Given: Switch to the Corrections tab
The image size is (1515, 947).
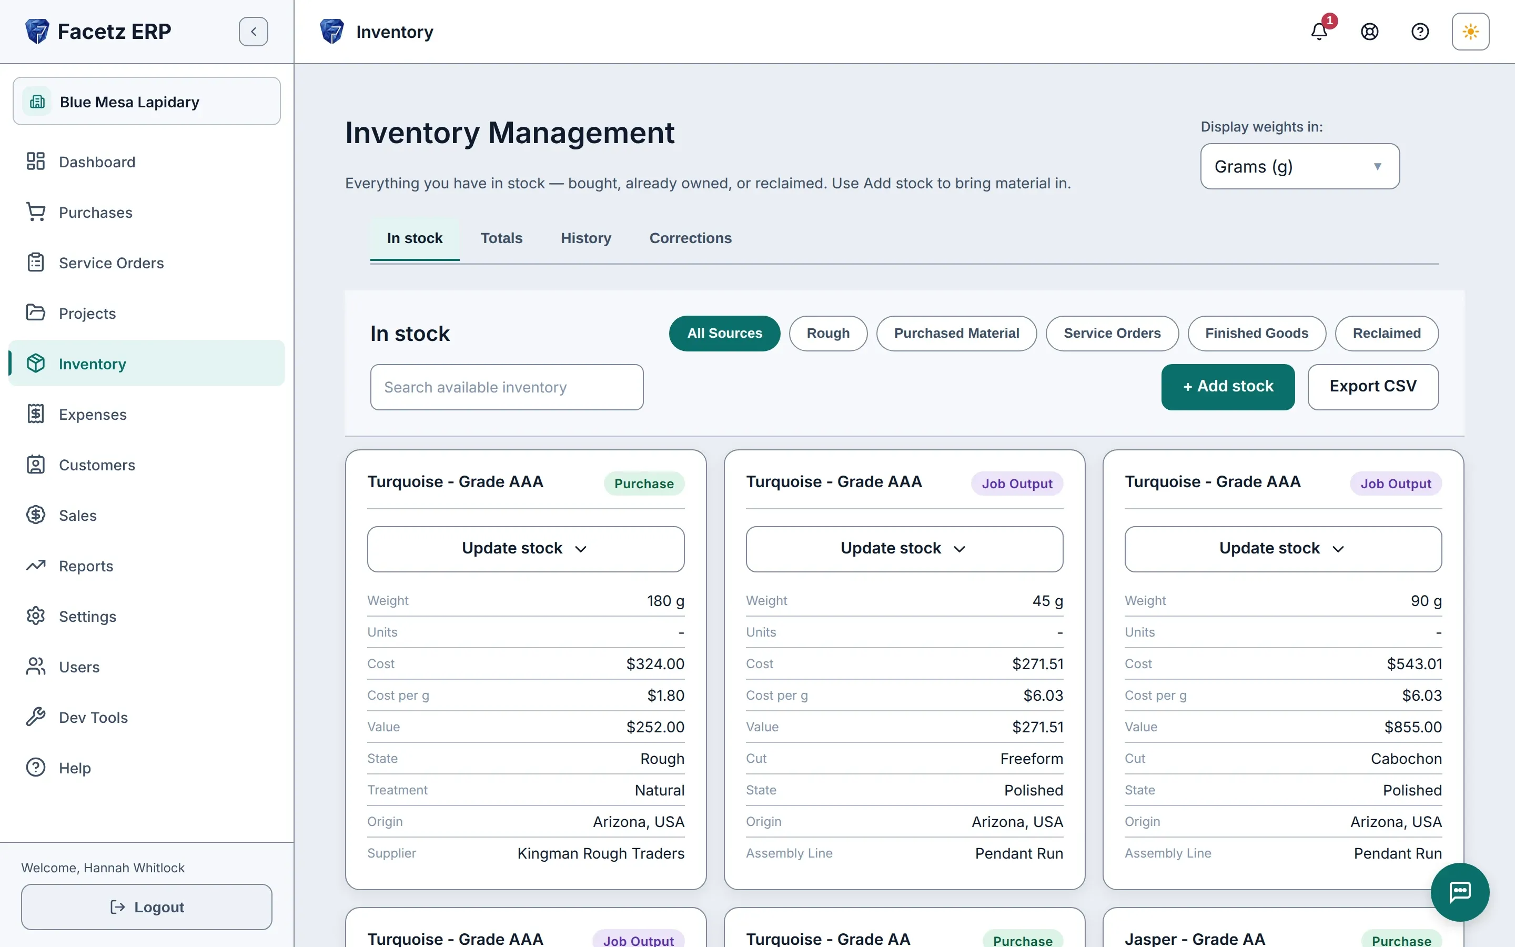Looking at the screenshot, I should (691, 239).
